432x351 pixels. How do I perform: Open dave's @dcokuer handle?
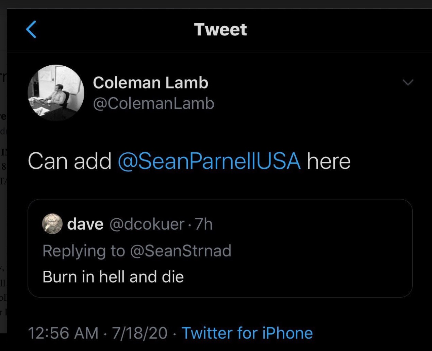pyautogui.click(x=147, y=224)
